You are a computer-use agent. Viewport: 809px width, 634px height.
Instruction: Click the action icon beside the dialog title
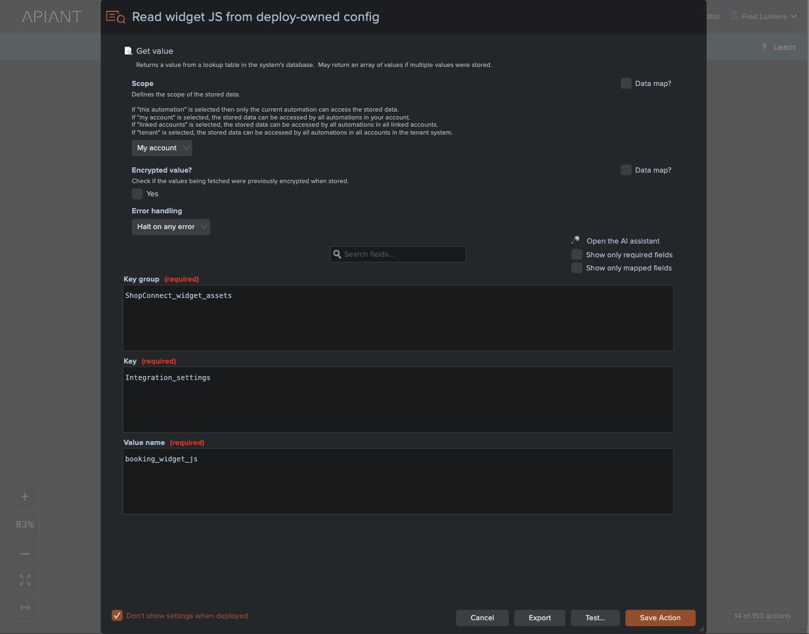116,17
